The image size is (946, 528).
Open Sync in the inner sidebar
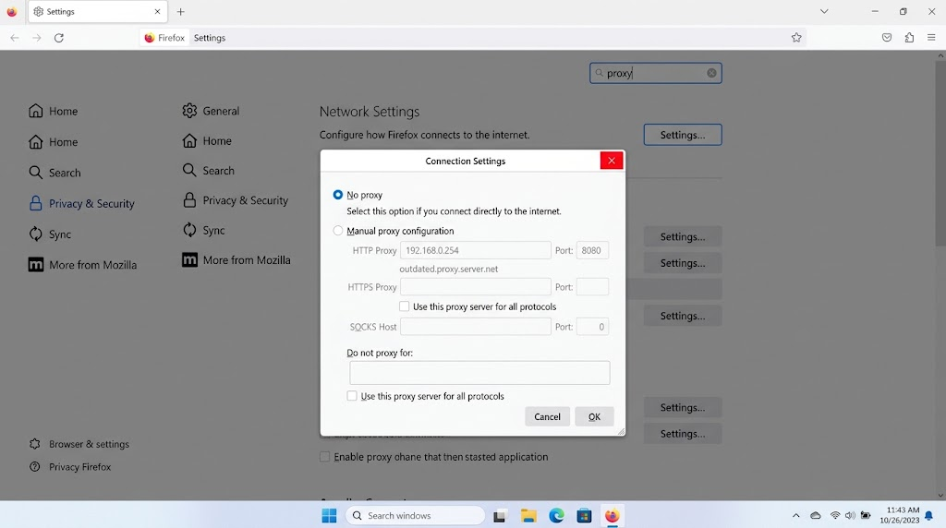204,230
